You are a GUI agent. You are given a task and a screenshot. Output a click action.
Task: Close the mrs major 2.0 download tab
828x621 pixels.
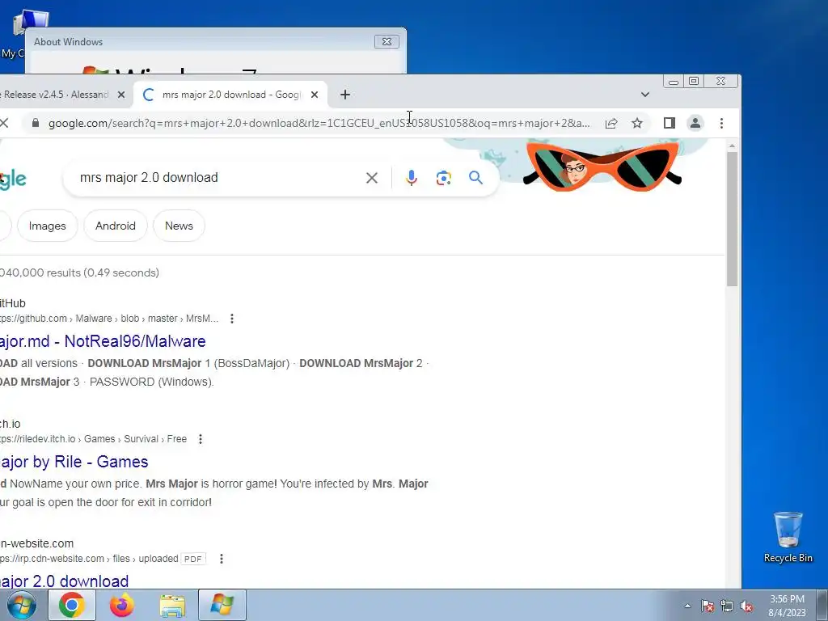click(315, 95)
